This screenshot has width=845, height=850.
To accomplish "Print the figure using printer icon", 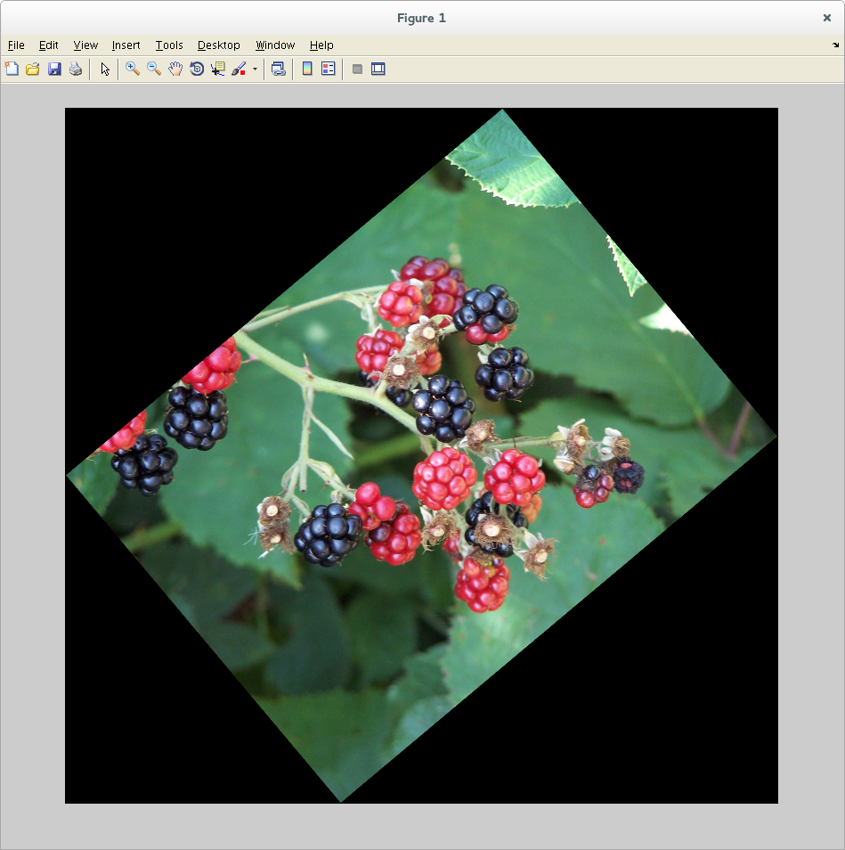I will tap(76, 69).
